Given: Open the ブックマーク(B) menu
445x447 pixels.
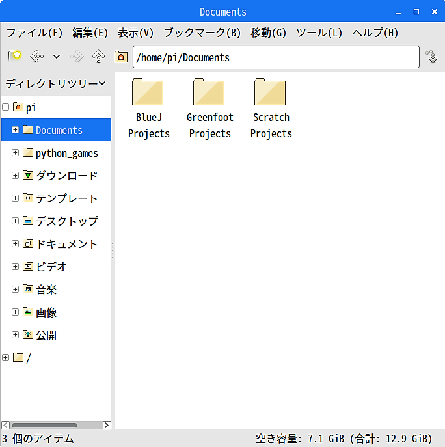Looking at the screenshot, I should click(202, 33).
